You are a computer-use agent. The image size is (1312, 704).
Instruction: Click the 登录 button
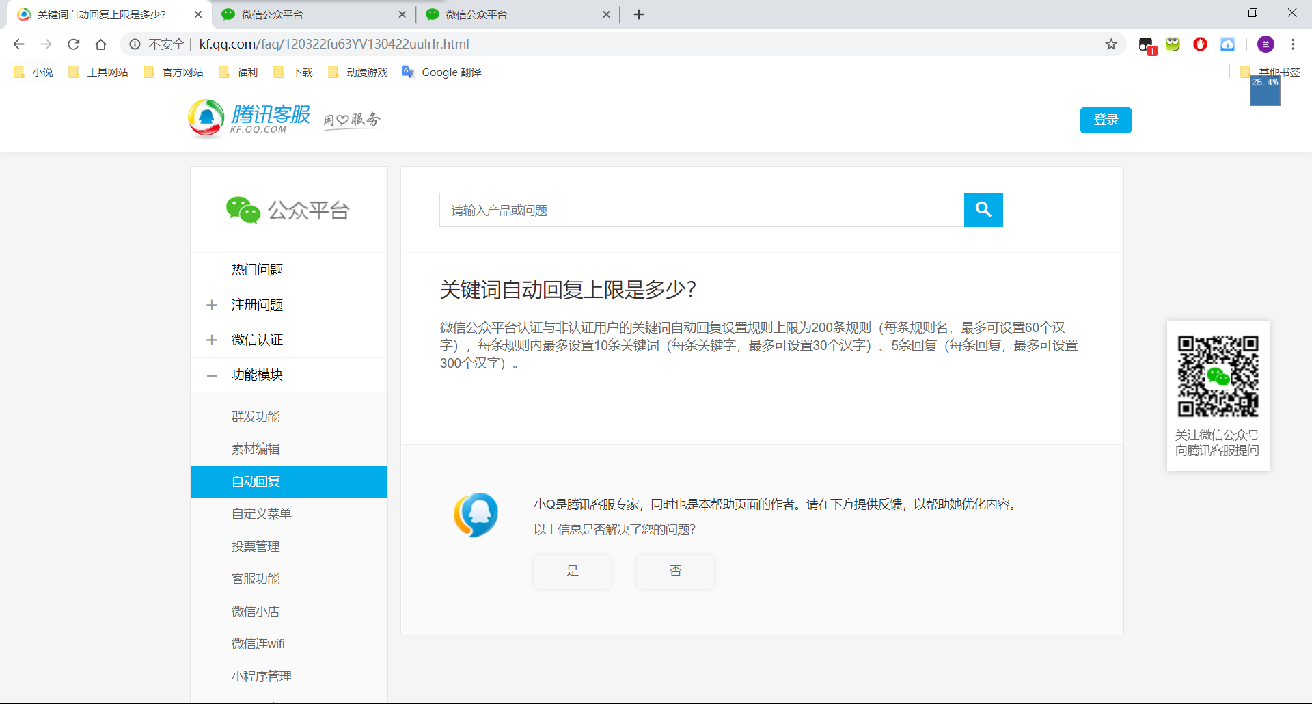(1106, 120)
